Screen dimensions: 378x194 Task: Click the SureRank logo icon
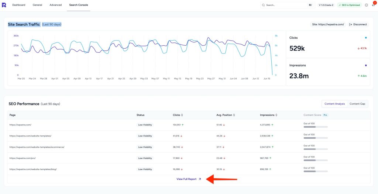pos(4,5)
